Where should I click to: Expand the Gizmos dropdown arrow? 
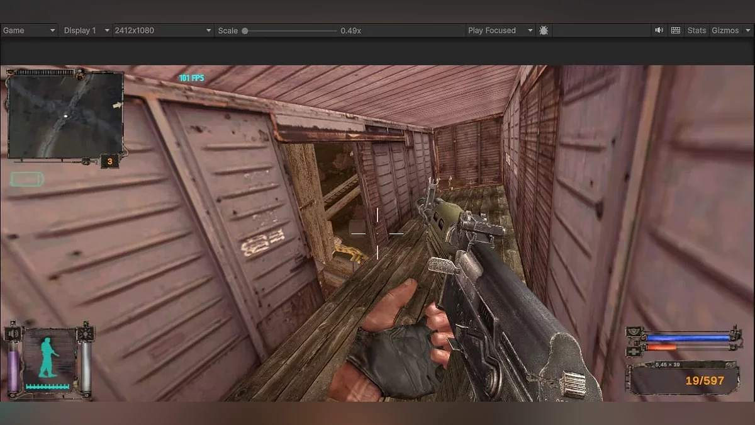click(x=746, y=30)
